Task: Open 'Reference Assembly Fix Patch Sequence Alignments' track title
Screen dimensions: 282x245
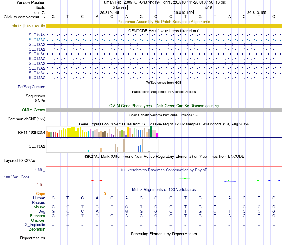Action: (x=164, y=22)
